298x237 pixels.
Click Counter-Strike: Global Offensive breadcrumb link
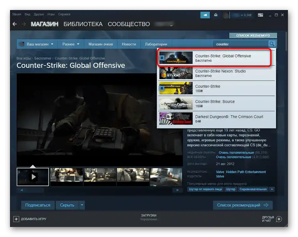(80, 58)
